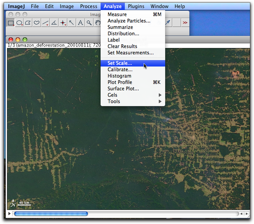254x224 pixels.
Task: Close the amazon_deforestation image window
Action: pyautogui.click(x=11, y=40)
